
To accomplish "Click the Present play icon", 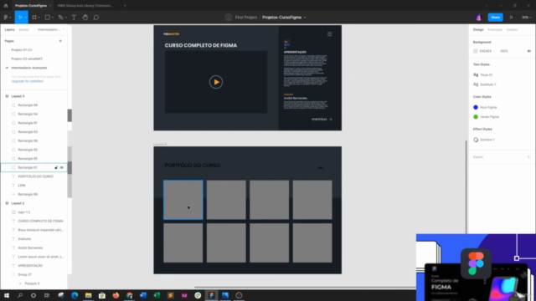I will pyautogui.click(x=512, y=17).
